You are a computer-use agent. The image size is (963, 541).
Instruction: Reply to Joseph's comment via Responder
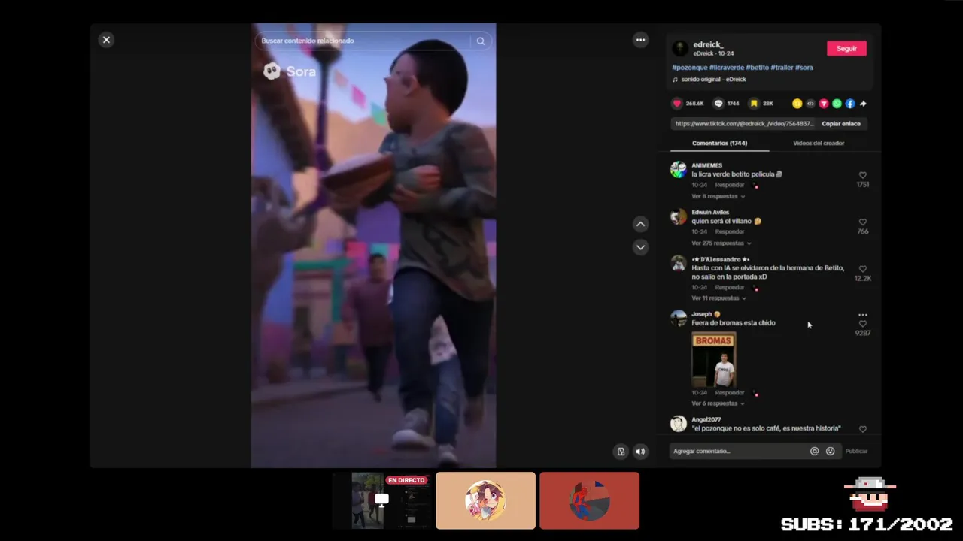pos(730,393)
